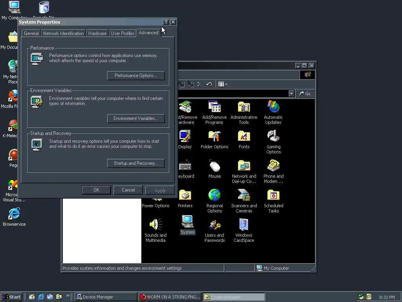Click the Go button next to address bar
This screenshot has height=302, width=402.
(305, 94)
